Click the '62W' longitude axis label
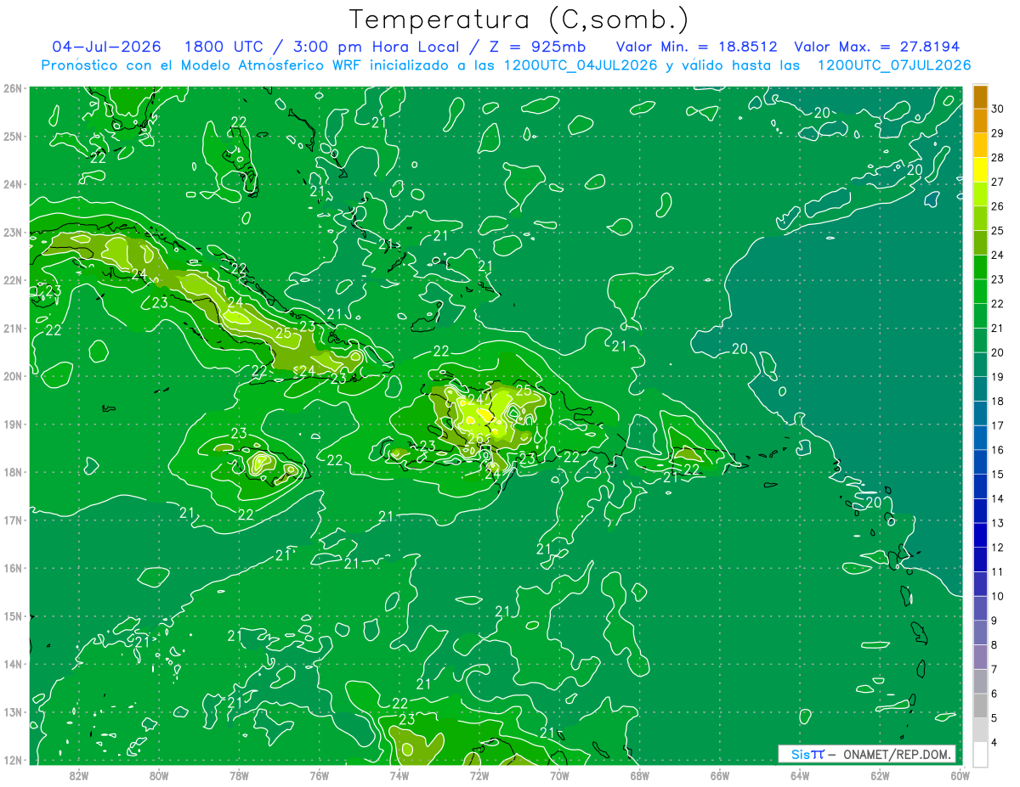1020x787 pixels. (880, 774)
